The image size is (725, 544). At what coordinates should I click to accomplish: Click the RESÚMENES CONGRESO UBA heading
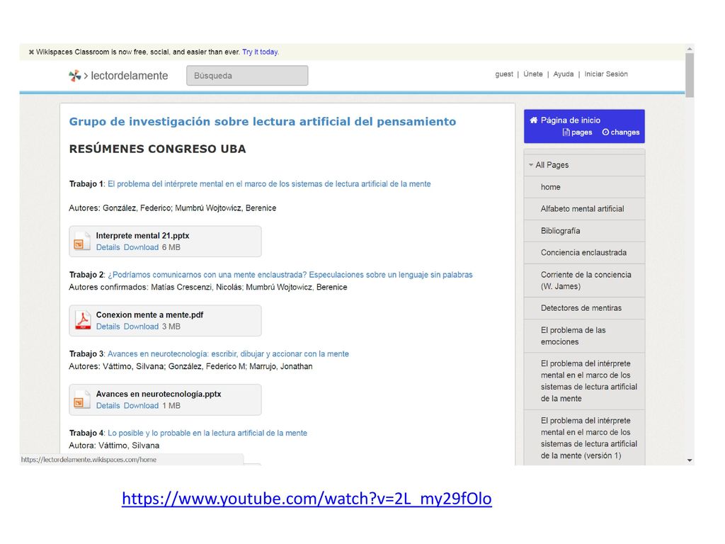tap(157, 149)
